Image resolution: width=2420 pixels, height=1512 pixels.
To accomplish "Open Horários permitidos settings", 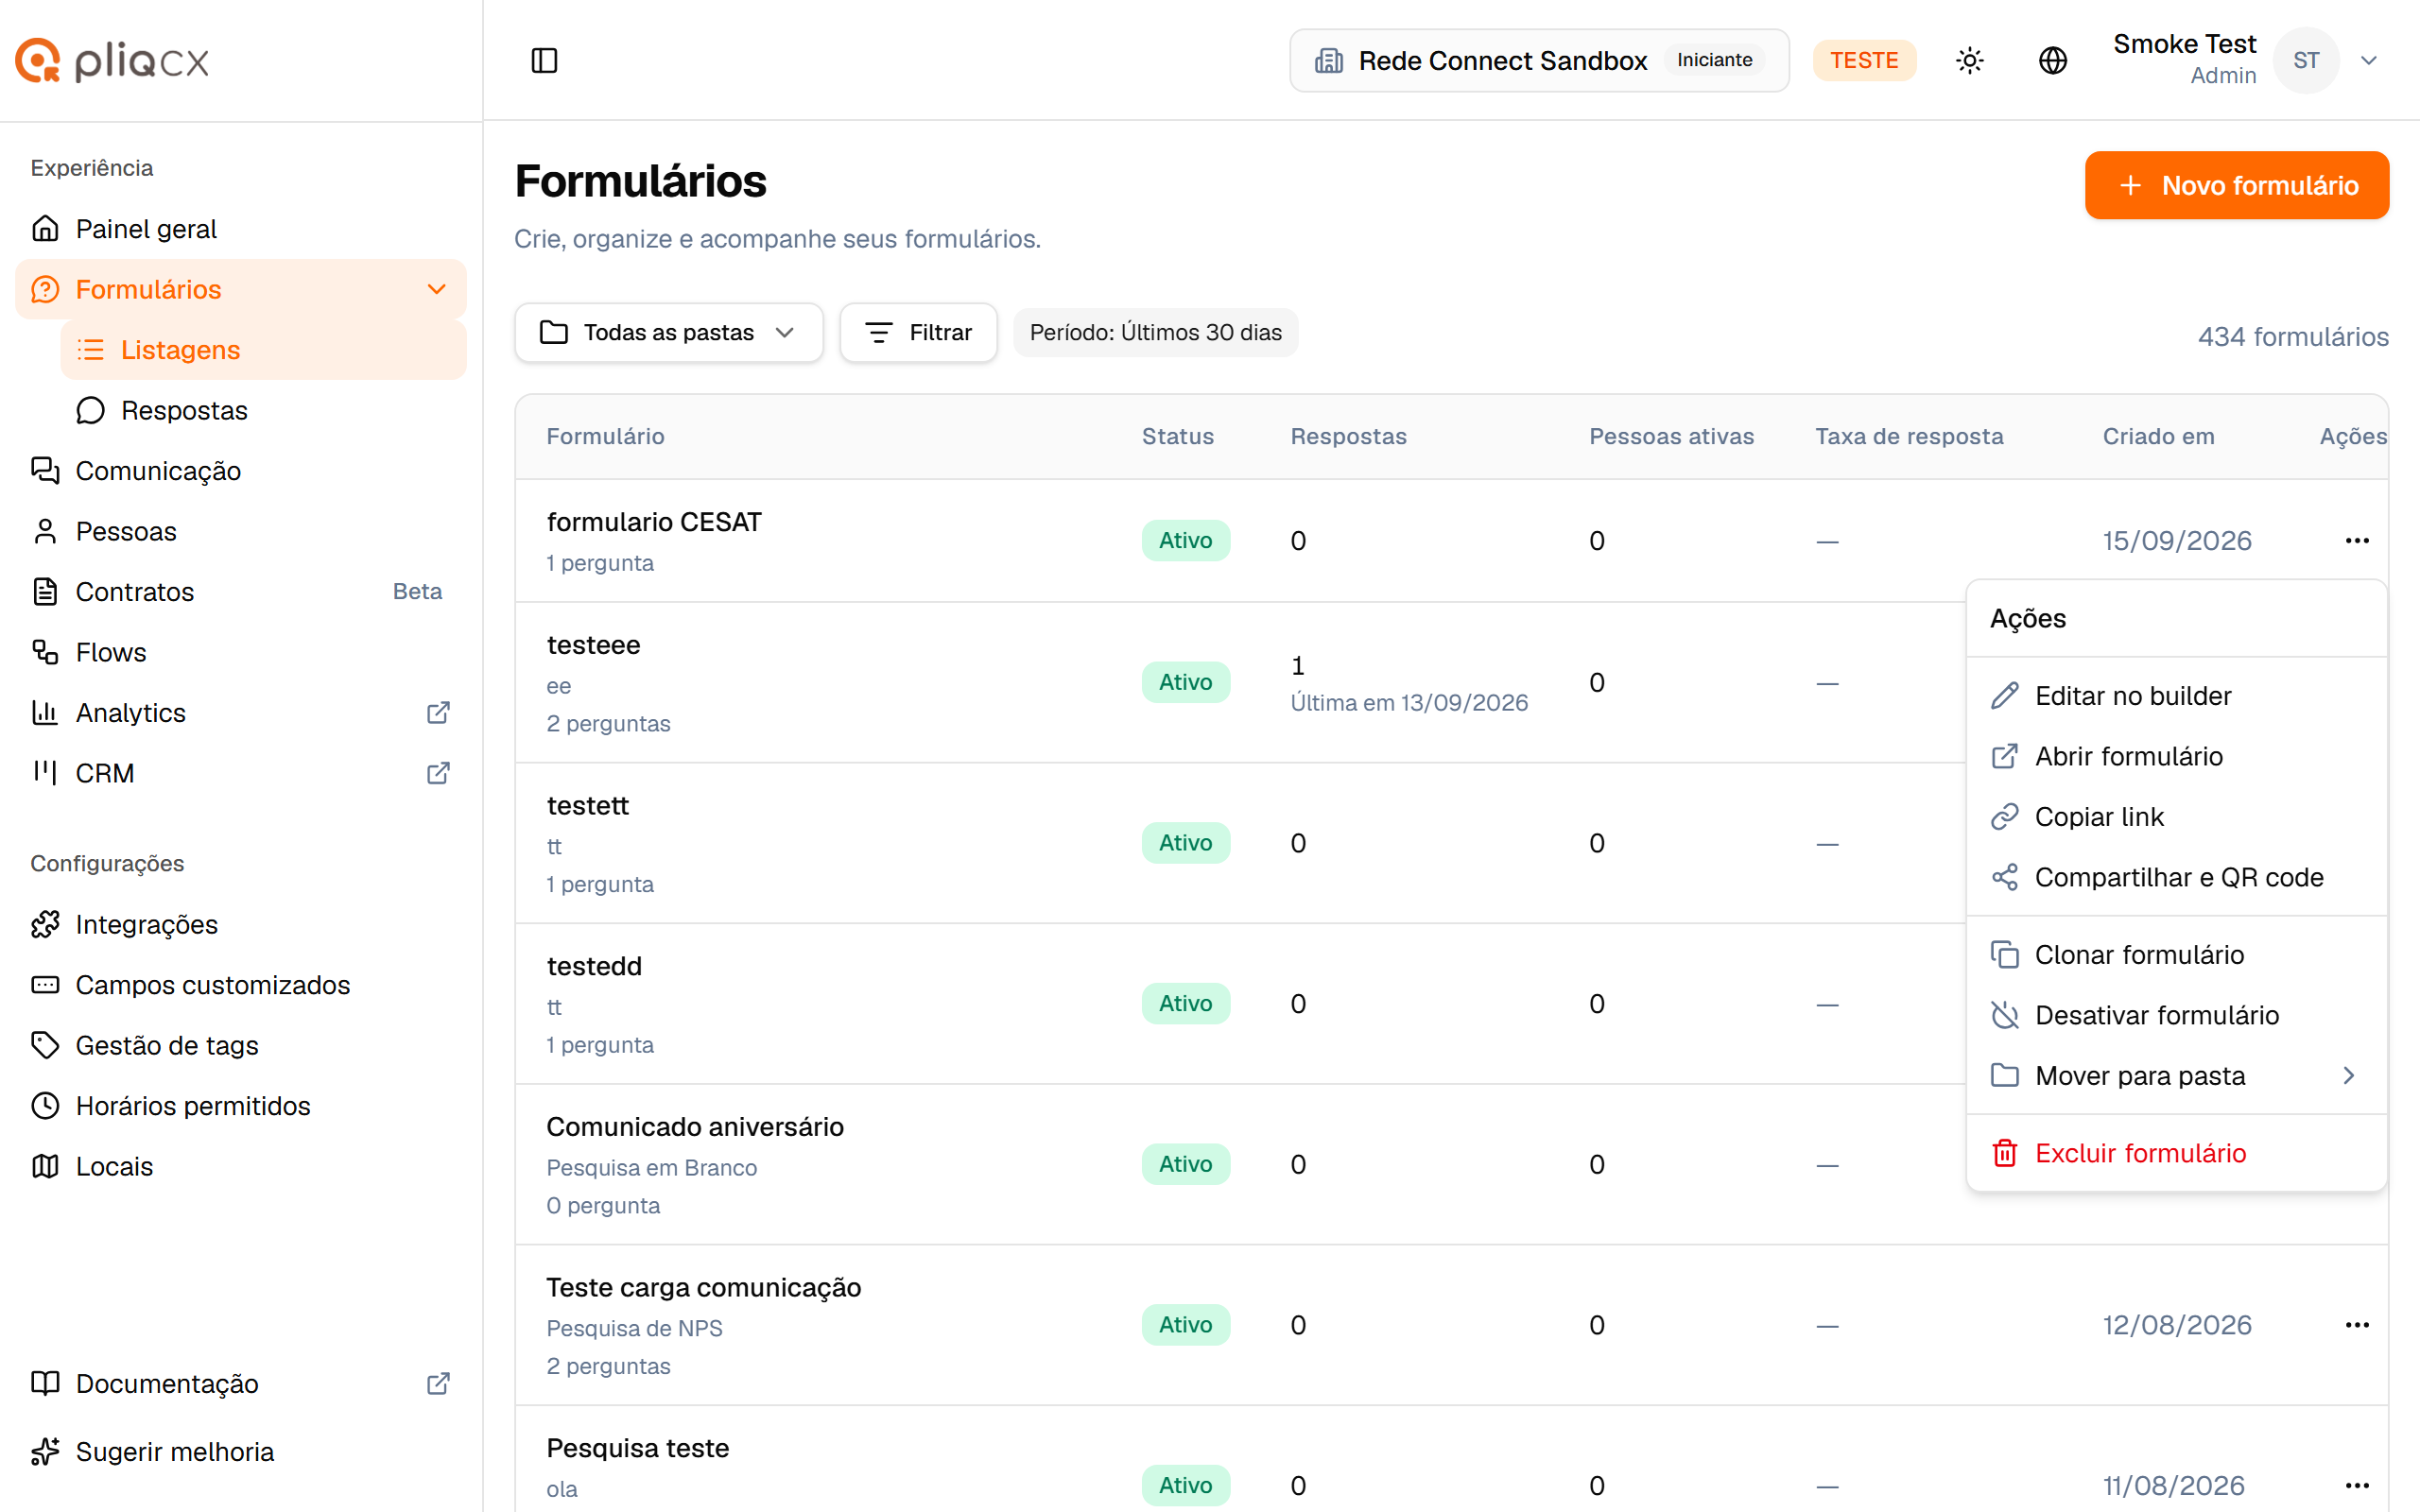I will pos(241,1106).
